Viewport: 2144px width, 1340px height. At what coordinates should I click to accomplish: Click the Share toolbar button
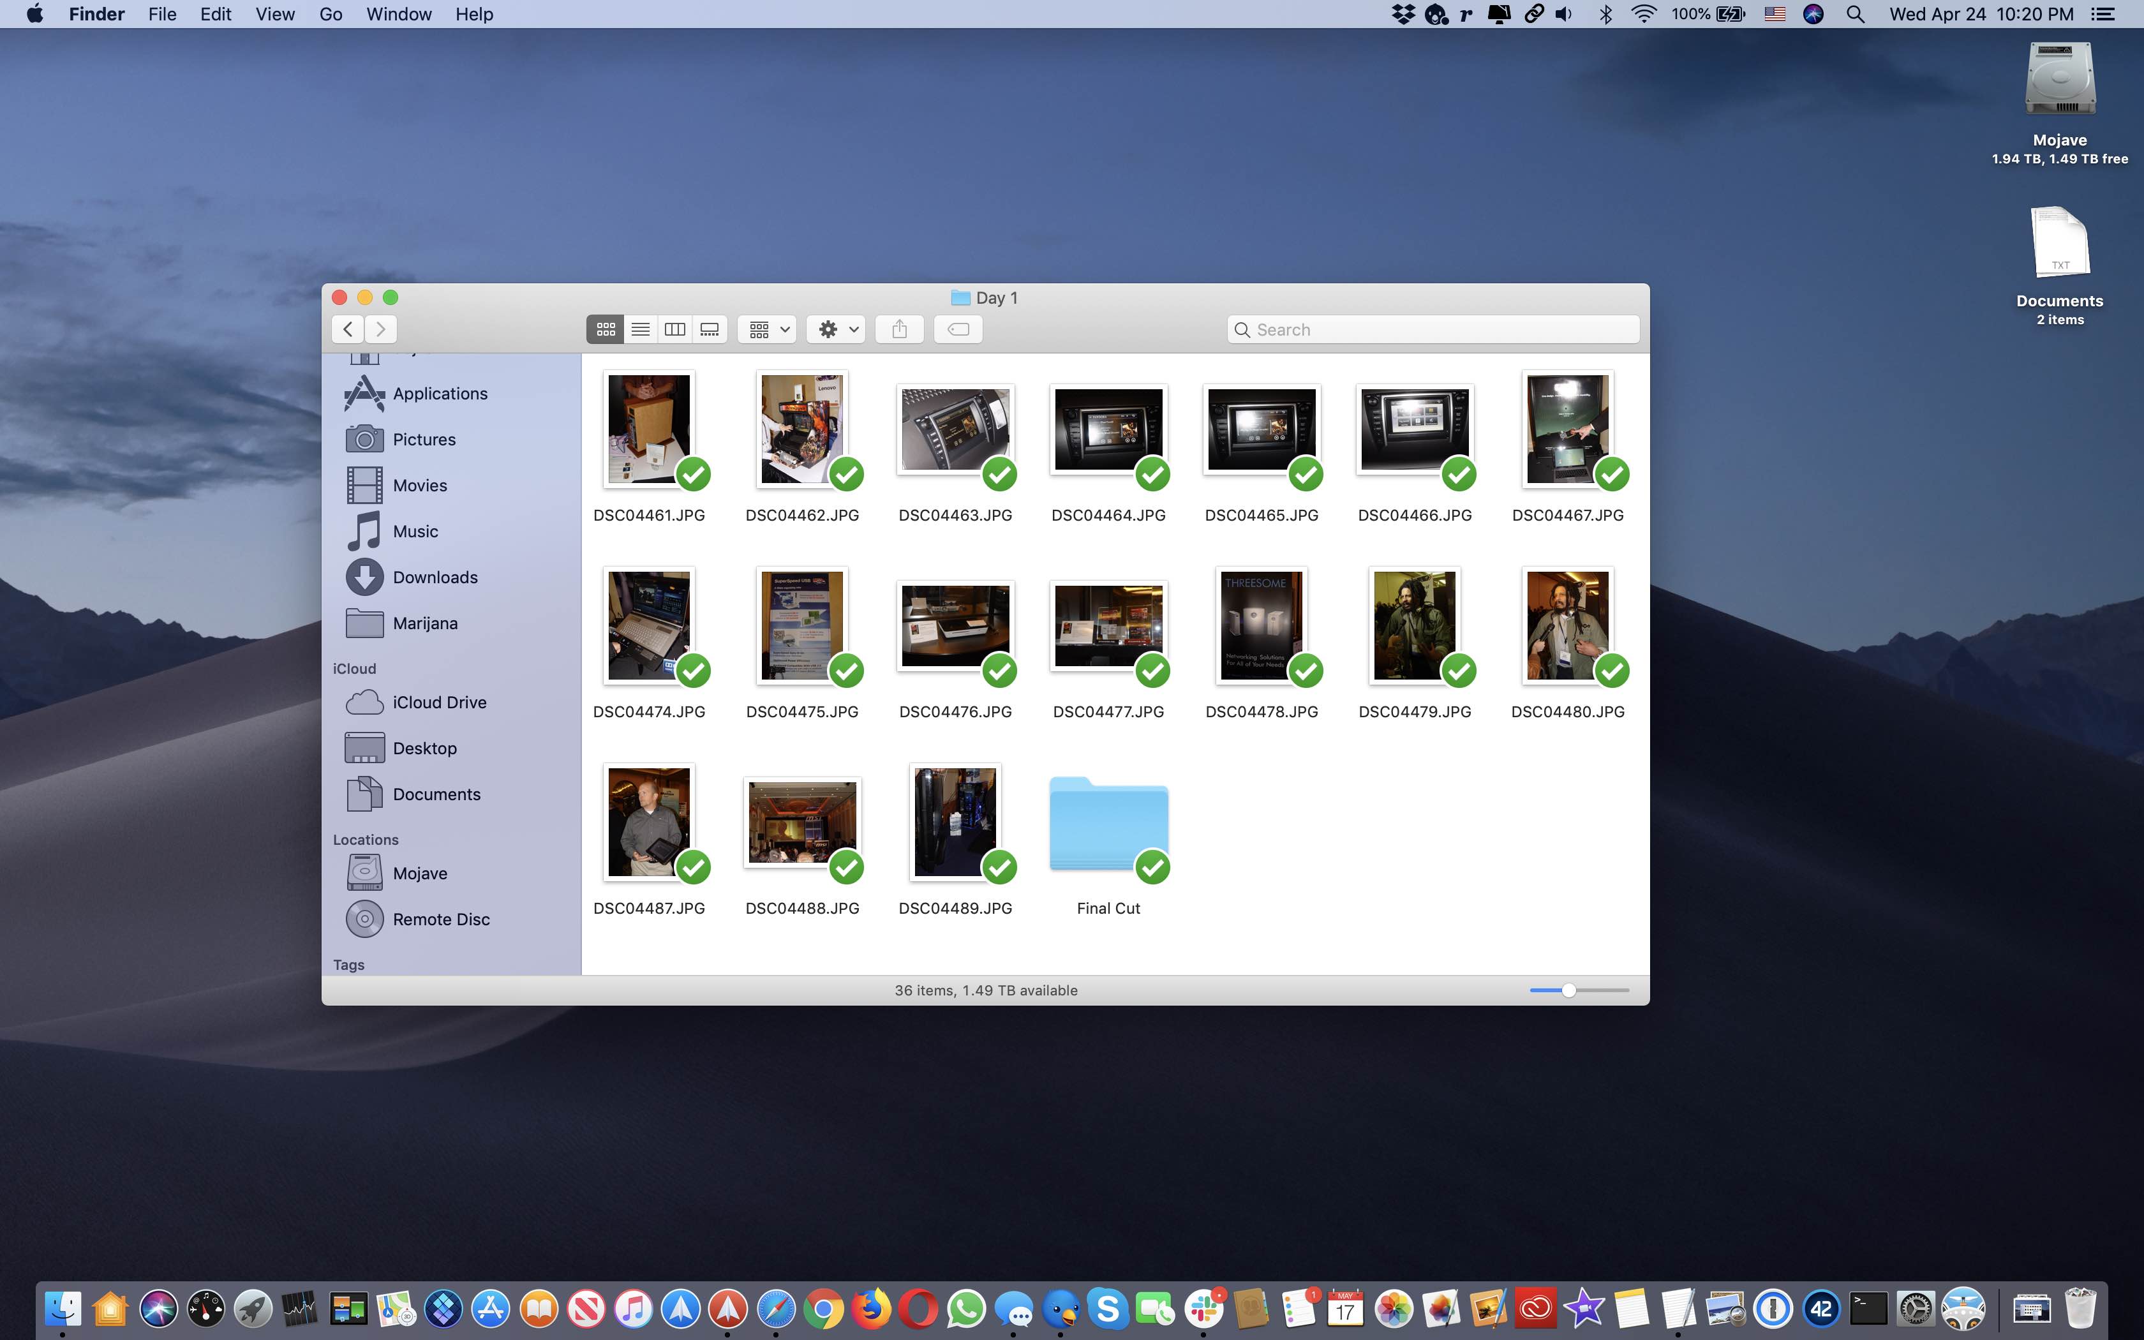point(899,330)
